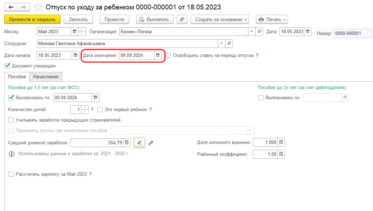The width and height of the screenshot is (373, 211).
Task: Click Провести и закрыть button
Action: click(x=32, y=20)
